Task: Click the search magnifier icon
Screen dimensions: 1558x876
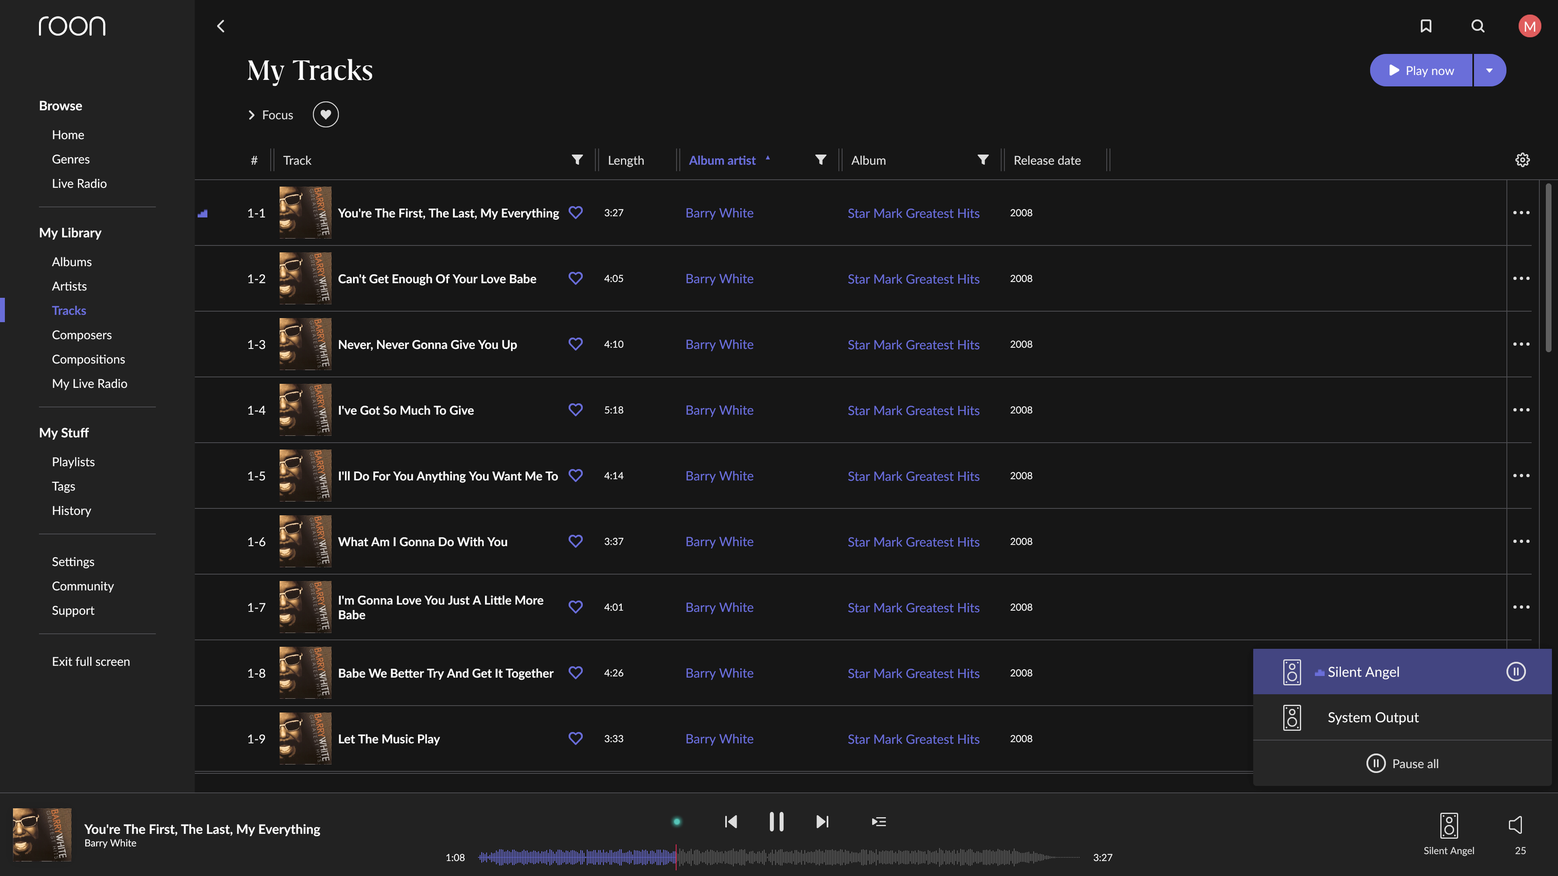Action: point(1478,26)
